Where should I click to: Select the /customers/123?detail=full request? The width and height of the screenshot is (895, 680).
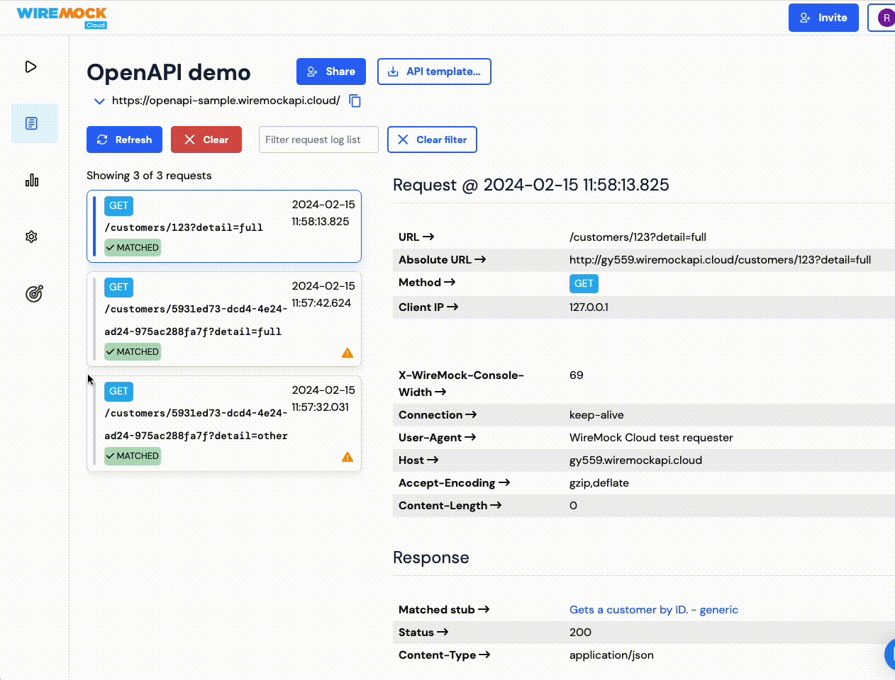[x=224, y=227]
